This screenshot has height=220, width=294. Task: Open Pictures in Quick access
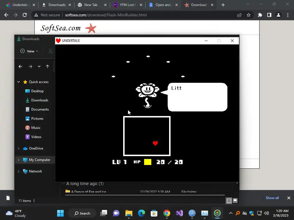pos(34,118)
